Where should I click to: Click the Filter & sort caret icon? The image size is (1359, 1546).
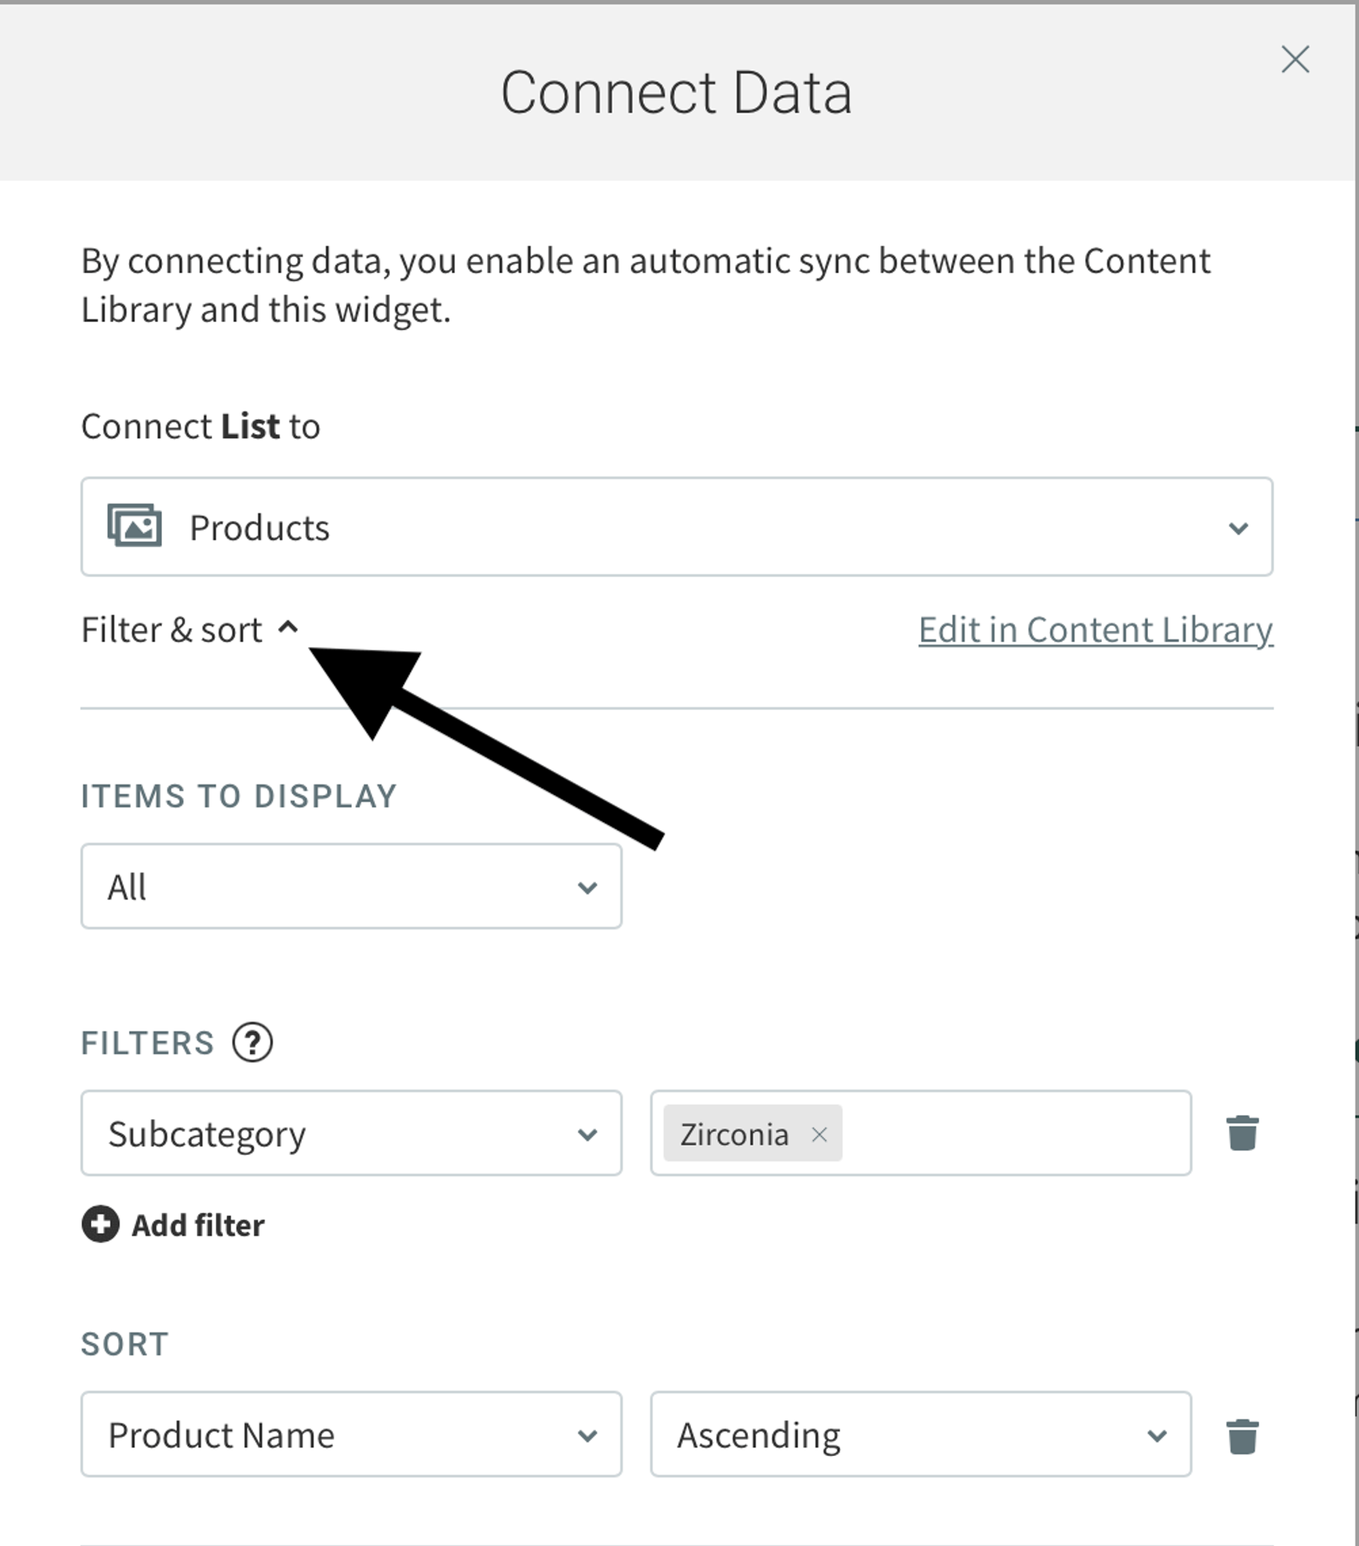tap(288, 627)
